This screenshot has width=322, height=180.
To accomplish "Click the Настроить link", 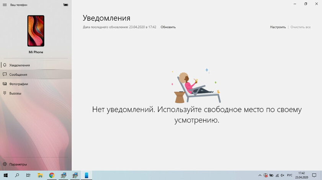I will (x=278, y=27).
